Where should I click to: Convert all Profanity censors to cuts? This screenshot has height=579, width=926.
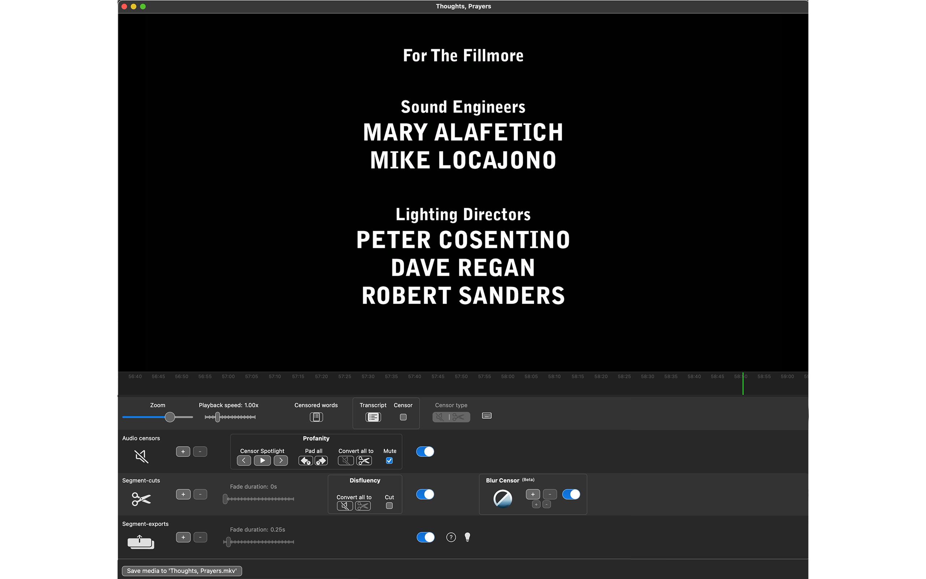(x=364, y=461)
